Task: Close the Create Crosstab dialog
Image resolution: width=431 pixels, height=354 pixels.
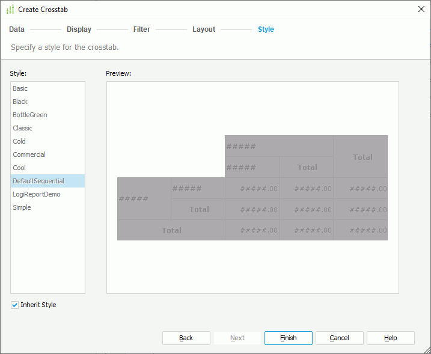Action: point(421,9)
